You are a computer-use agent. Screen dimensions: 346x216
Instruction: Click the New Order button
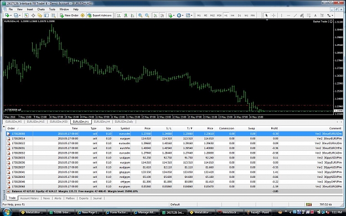(69, 15)
